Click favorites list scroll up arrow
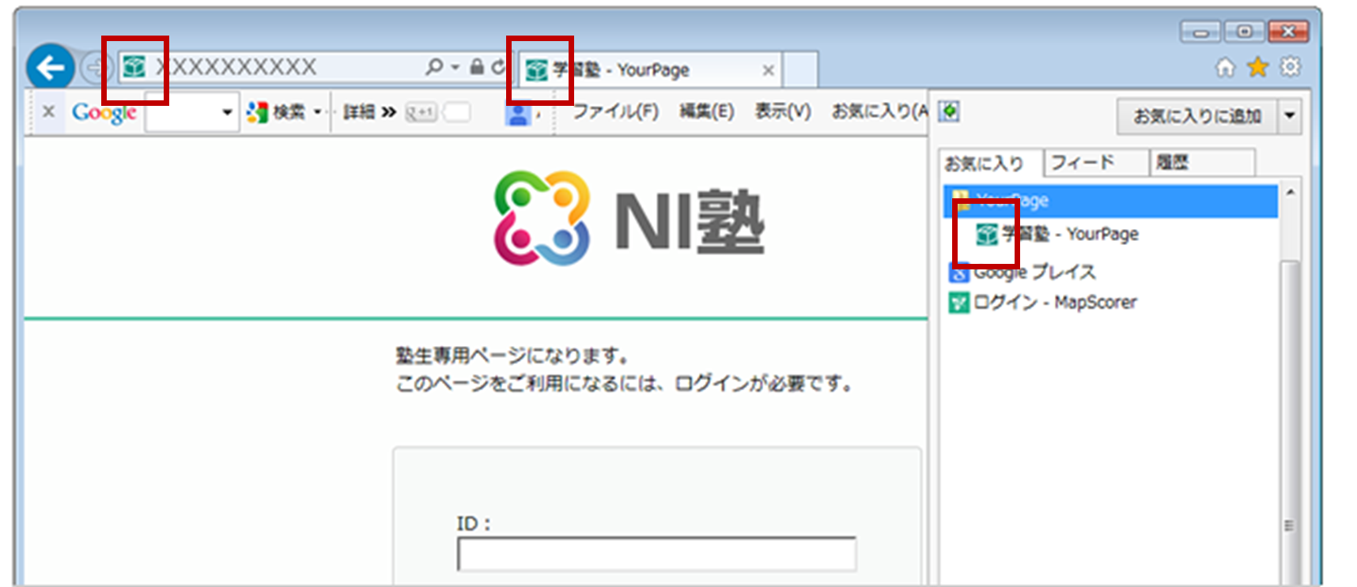 click(1291, 193)
